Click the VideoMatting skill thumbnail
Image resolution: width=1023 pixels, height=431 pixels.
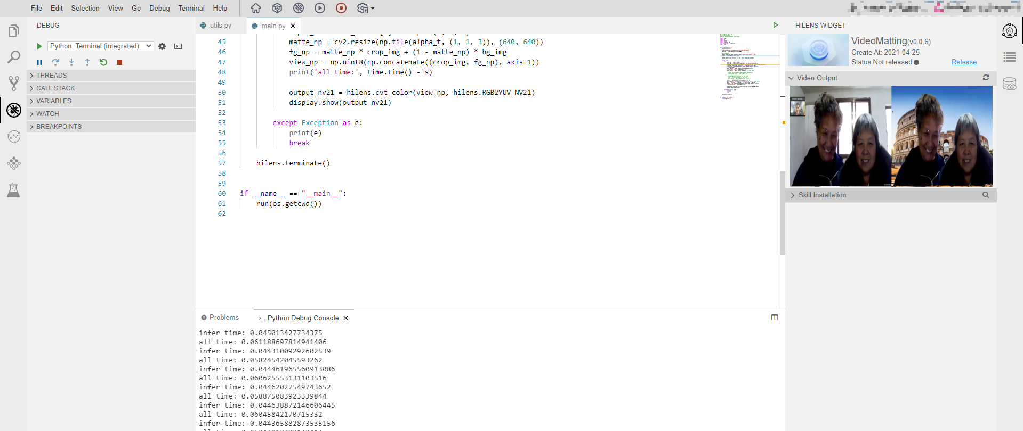[818, 50]
